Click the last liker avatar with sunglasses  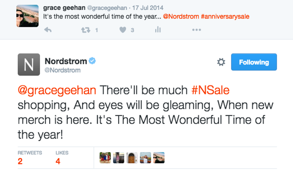click(x=159, y=157)
